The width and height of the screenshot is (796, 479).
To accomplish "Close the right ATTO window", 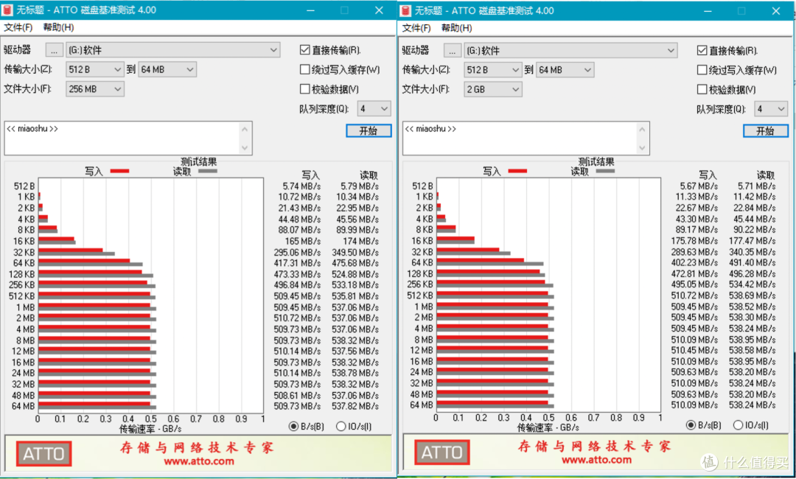I will (775, 10).
